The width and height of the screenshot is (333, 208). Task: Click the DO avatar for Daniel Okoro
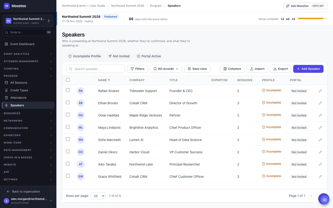pyautogui.click(x=81, y=152)
